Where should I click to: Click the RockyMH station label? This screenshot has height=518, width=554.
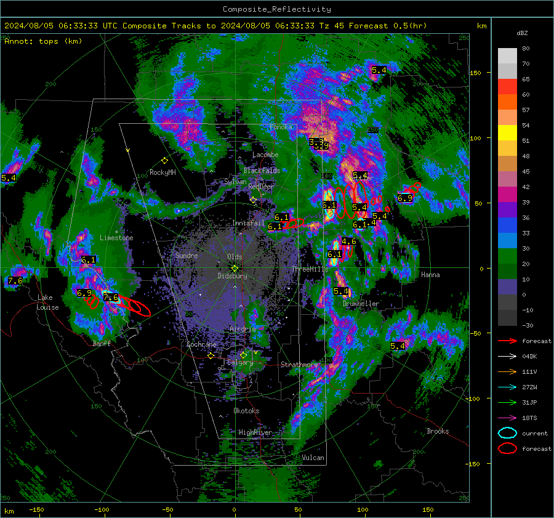pyautogui.click(x=163, y=172)
